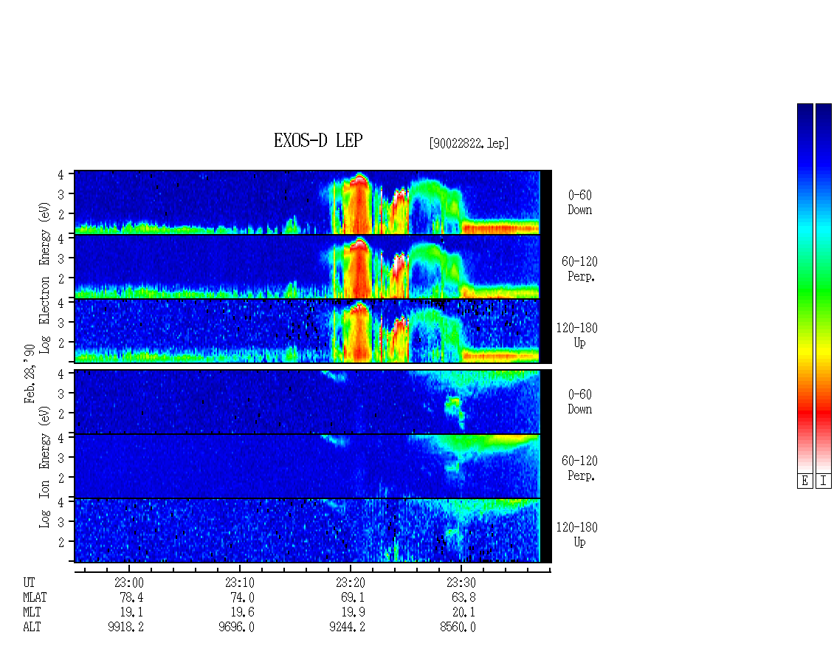The width and height of the screenshot is (834, 646).
Task: Click the E label box under color bar
Action: 804,481
